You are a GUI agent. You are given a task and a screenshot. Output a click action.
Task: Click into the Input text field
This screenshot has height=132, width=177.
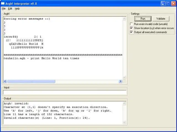(65, 92)
